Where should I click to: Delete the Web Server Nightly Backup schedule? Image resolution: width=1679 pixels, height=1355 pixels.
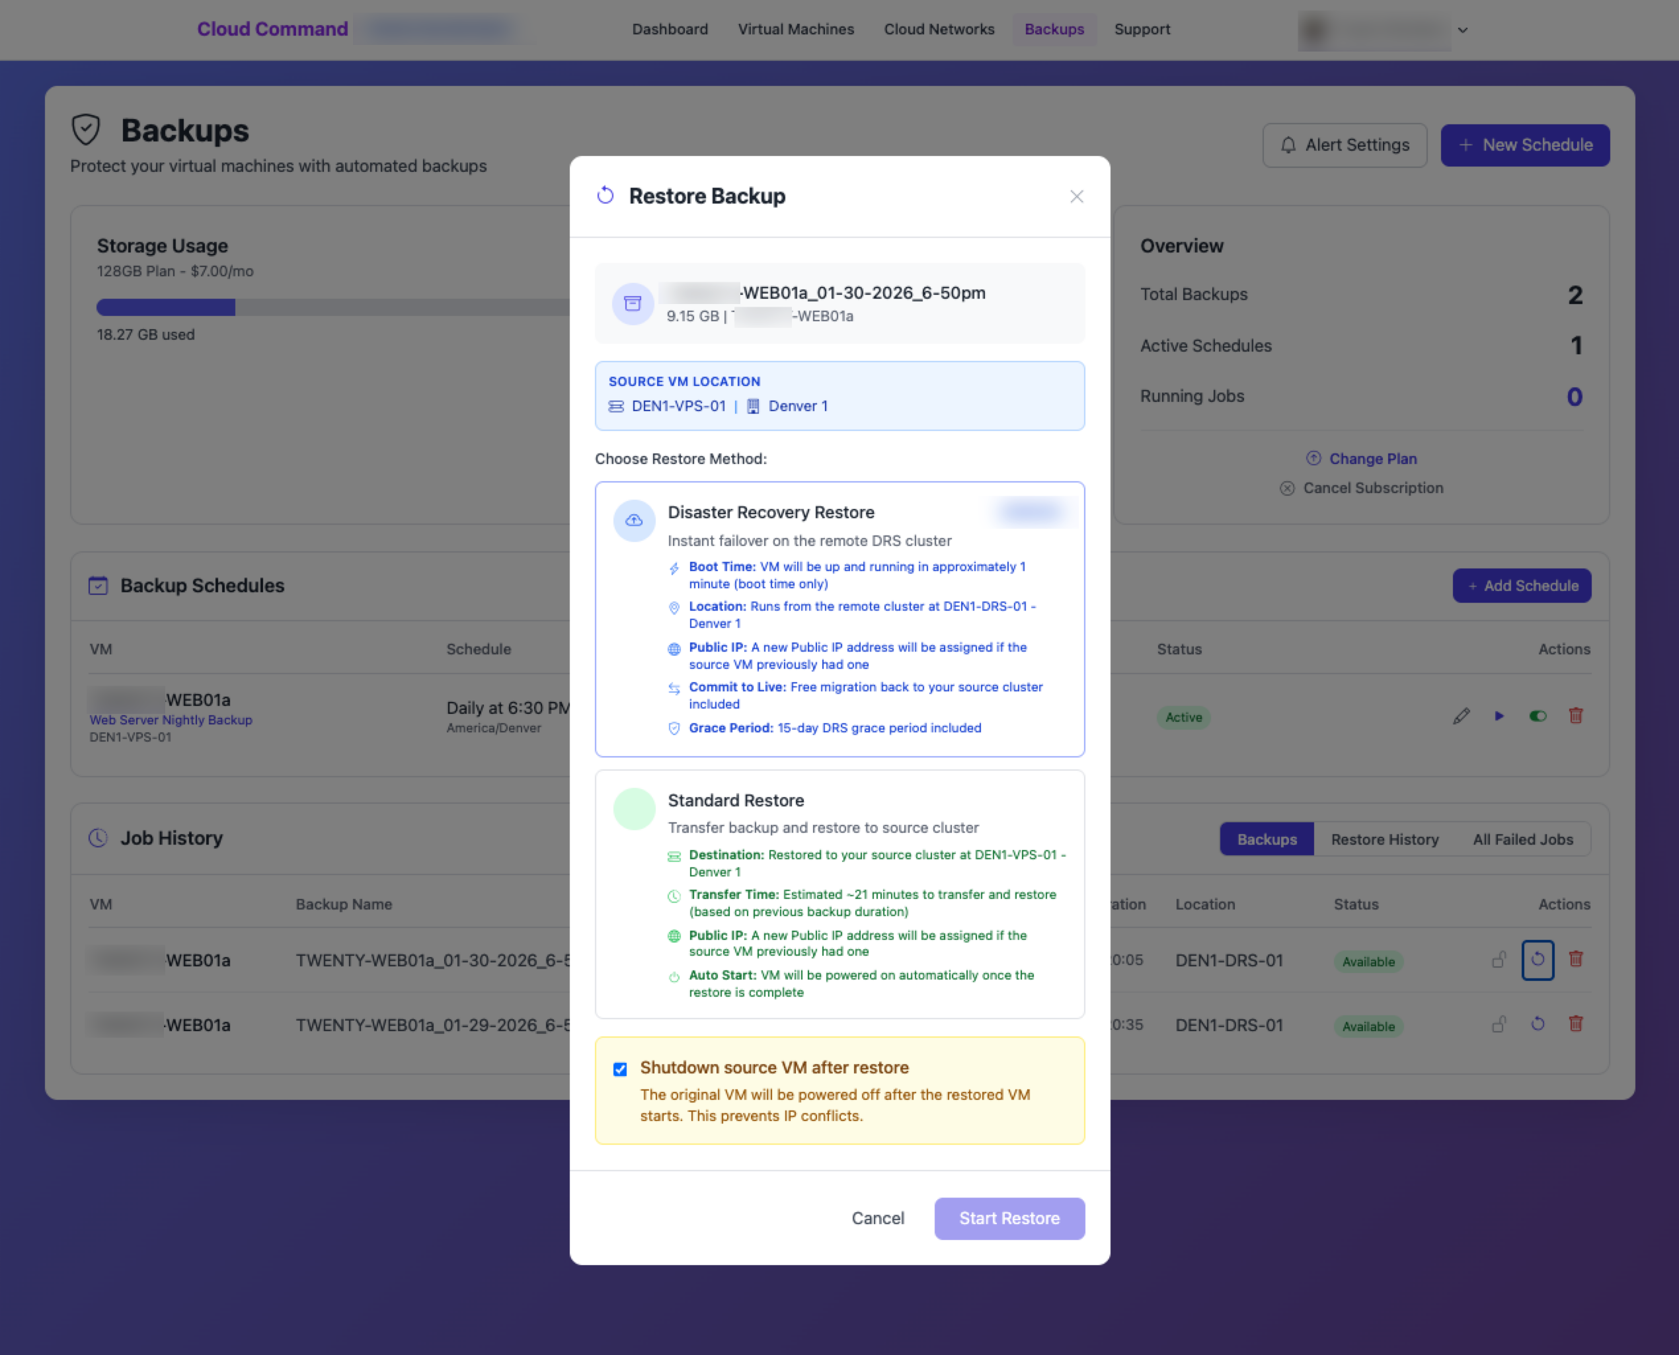click(x=1576, y=716)
